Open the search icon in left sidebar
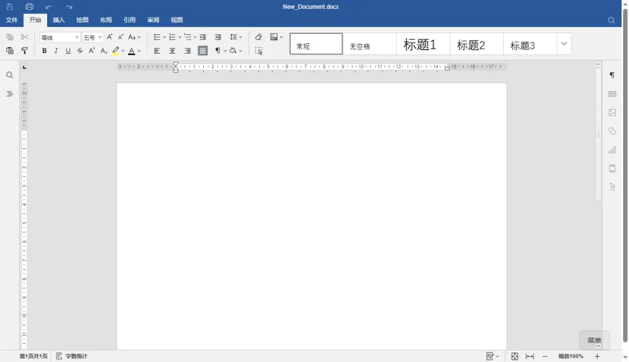The height and width of the screenshot is (362, 629). (x=10, y=75)
